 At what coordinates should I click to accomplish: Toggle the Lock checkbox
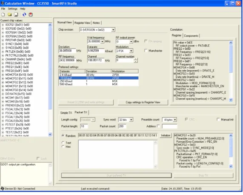point(38,158)
